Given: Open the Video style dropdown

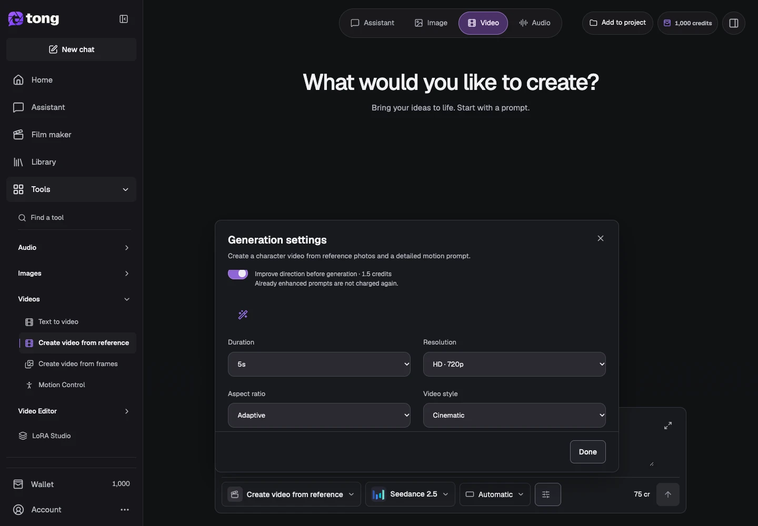Looking at the screenshot, I should (x=514, y=416).
